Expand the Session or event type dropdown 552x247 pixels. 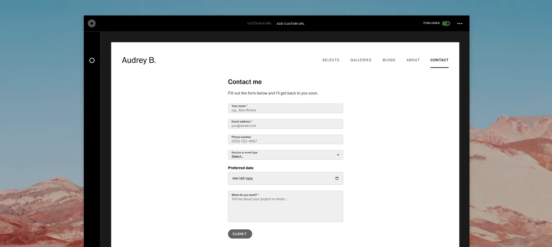coord(285,155)
